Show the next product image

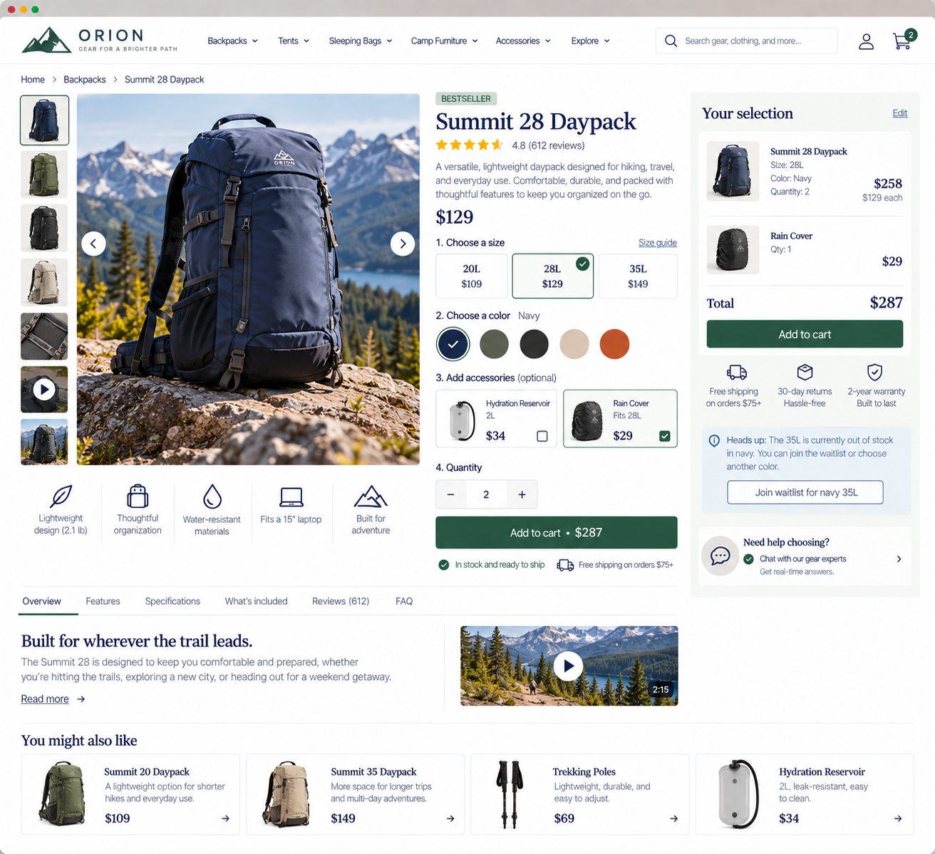point(403,244)
